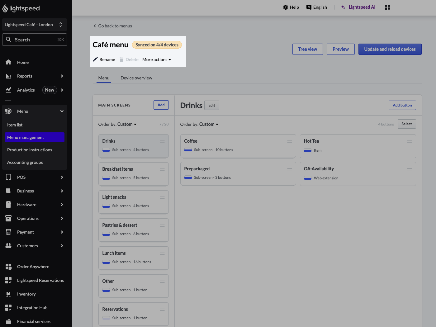Click the drag handle on Breakfast items
Image resolution: width=436 pixels, height=327 pixels.
click(162, 169)
